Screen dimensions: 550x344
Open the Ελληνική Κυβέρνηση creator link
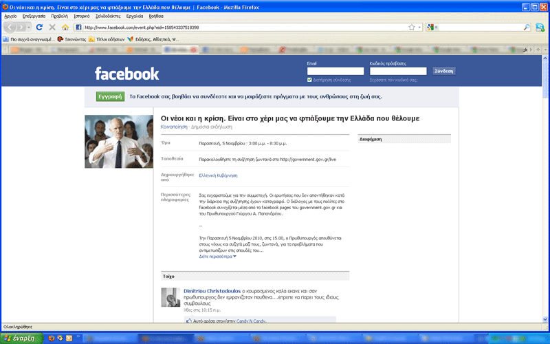(218, 175)
